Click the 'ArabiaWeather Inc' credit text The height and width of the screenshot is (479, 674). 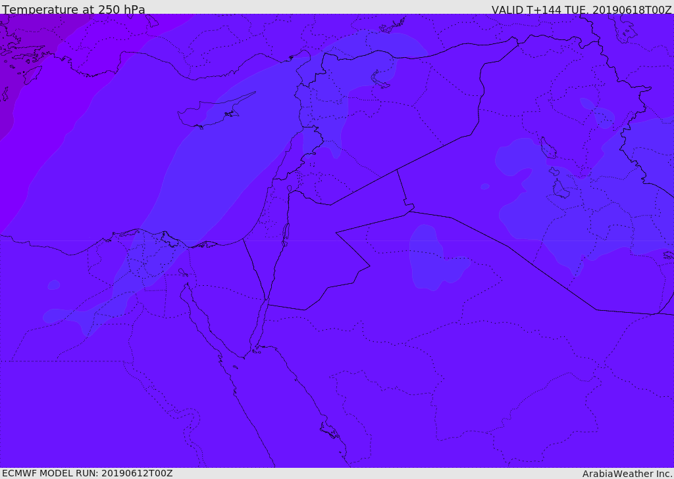point(627,474)
